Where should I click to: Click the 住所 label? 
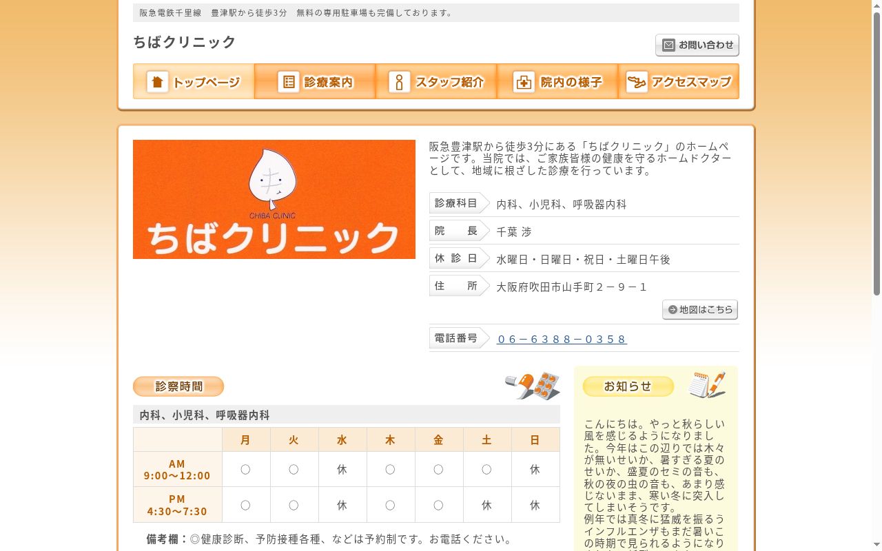[460, 286]
